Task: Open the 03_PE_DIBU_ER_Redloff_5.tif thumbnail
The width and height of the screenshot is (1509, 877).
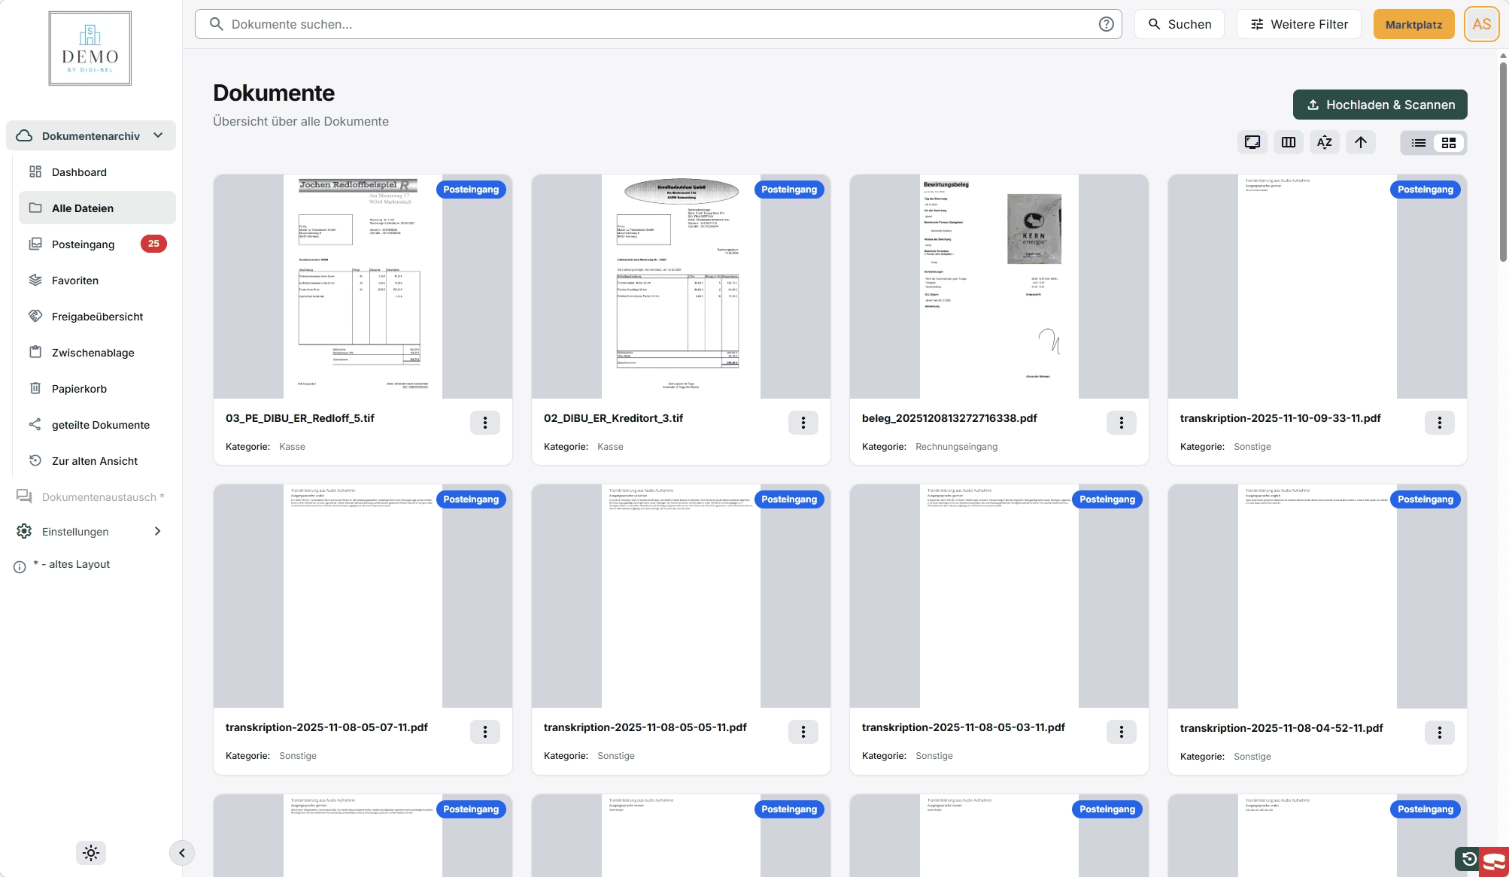Action: point(363,287)
